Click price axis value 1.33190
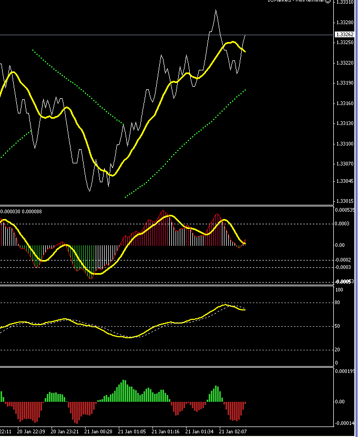The image size is (358, 437). click(x=345, y=83)
